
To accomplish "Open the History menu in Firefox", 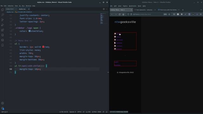I will point(125,6).
